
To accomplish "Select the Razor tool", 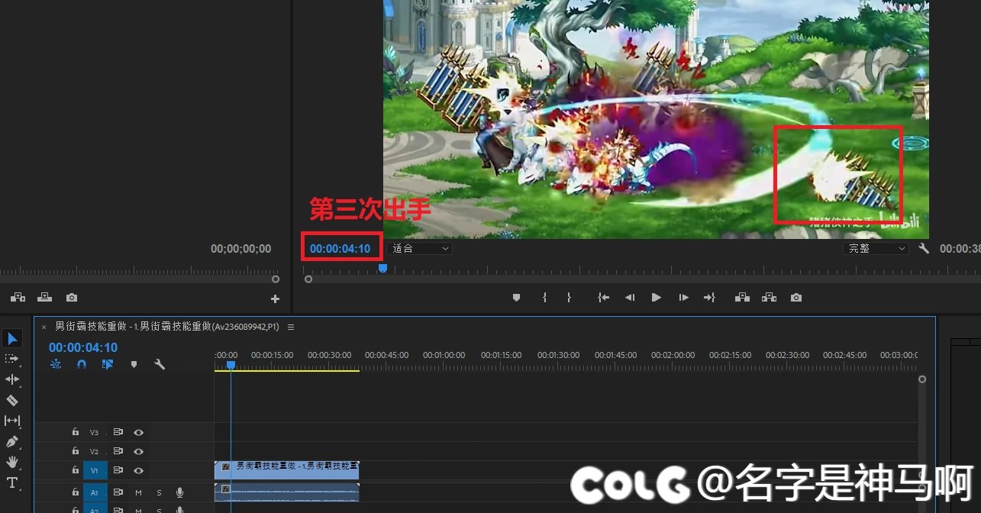I will (12, 400).
